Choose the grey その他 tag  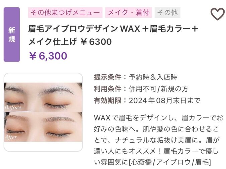[x=167, y=13]
